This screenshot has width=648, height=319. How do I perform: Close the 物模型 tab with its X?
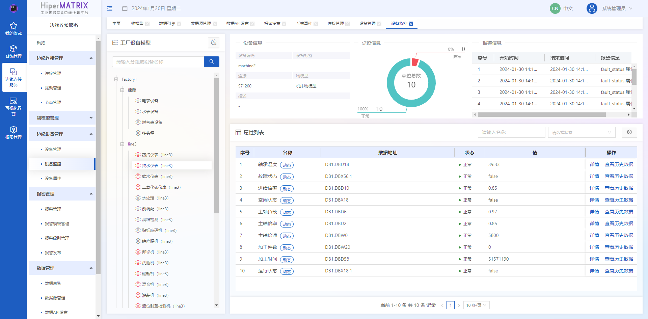coord(147,24)
